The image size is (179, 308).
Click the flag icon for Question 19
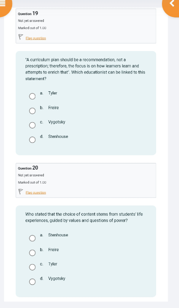pos(21,37)
